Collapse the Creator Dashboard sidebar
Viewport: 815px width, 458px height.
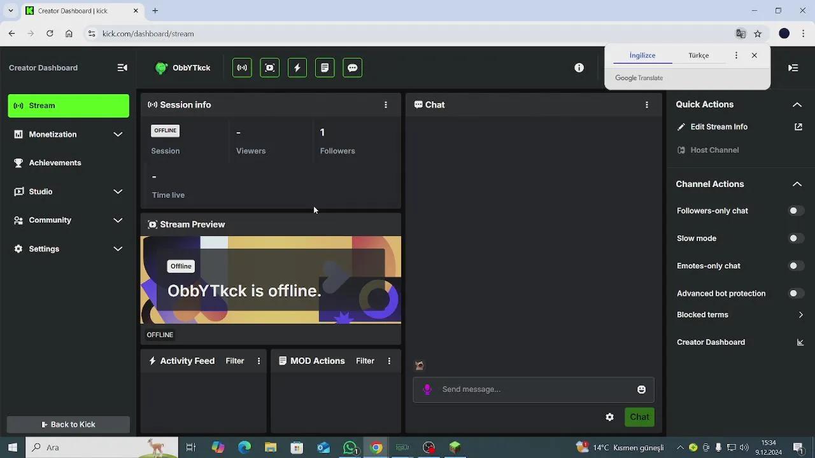click(x=122, y=67)
